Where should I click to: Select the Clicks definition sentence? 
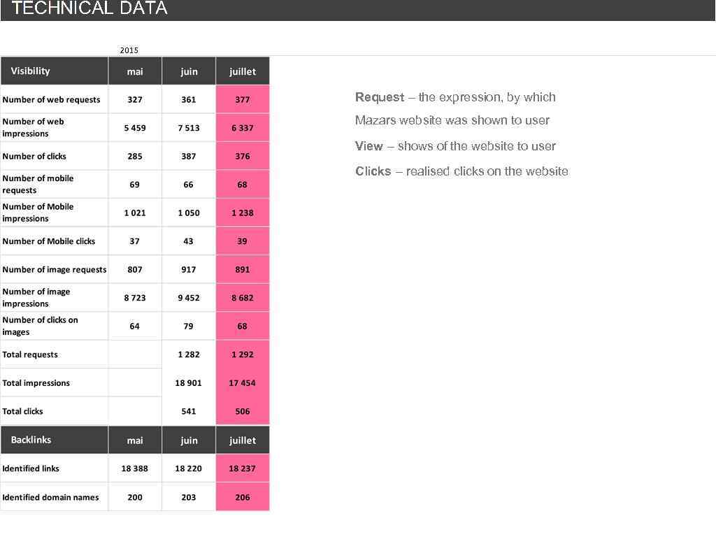[462, 171]
